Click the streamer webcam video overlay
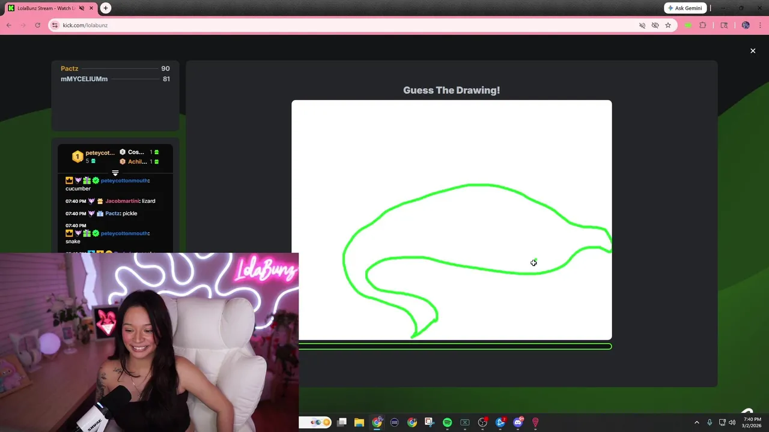 point(149,342)
